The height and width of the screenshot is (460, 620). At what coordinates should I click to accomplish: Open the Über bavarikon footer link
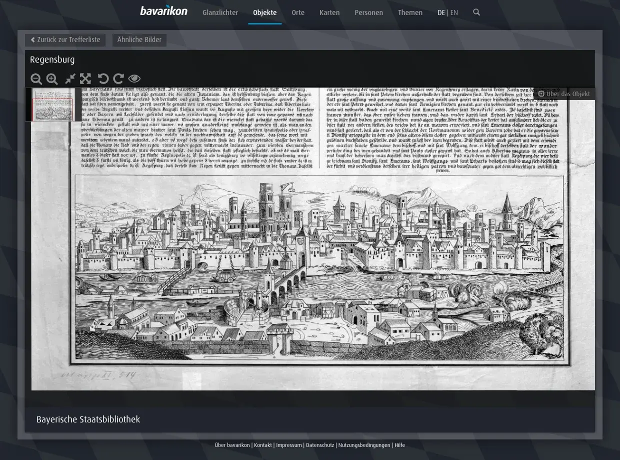pyautogui.click(x=232, y=445)
